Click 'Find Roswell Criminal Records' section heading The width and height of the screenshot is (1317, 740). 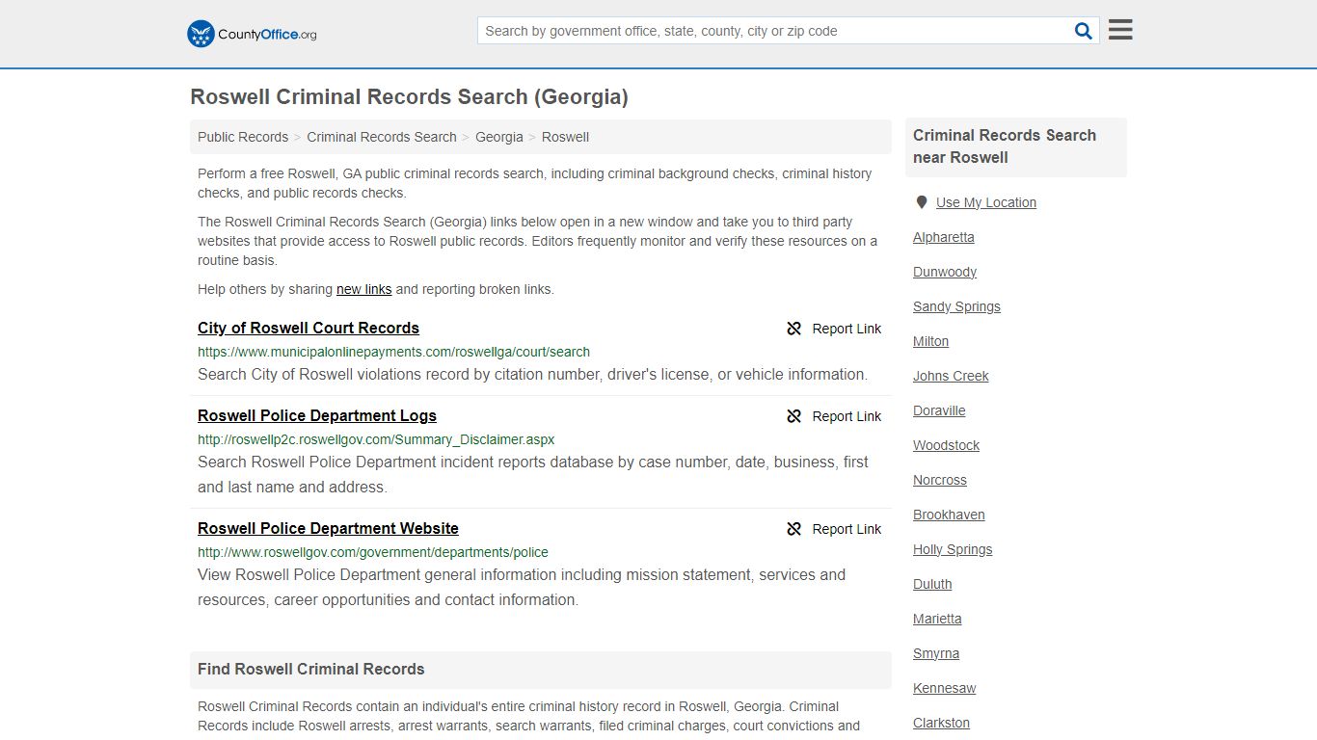[310, 669]
